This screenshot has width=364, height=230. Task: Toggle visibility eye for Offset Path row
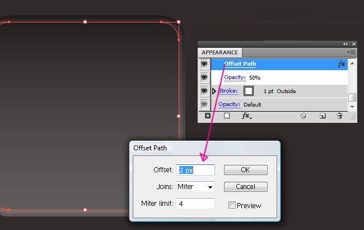click(204, 64)
